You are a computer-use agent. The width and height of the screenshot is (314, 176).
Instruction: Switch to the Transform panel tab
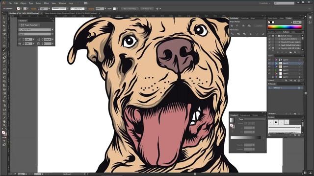[244, 19]
